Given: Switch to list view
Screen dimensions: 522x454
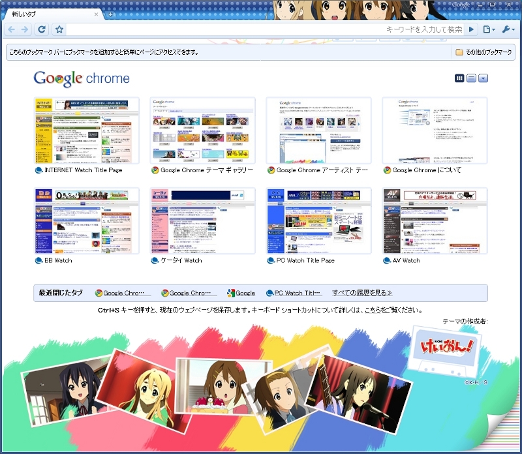Looking at the screenshot, I should (471, 78).
